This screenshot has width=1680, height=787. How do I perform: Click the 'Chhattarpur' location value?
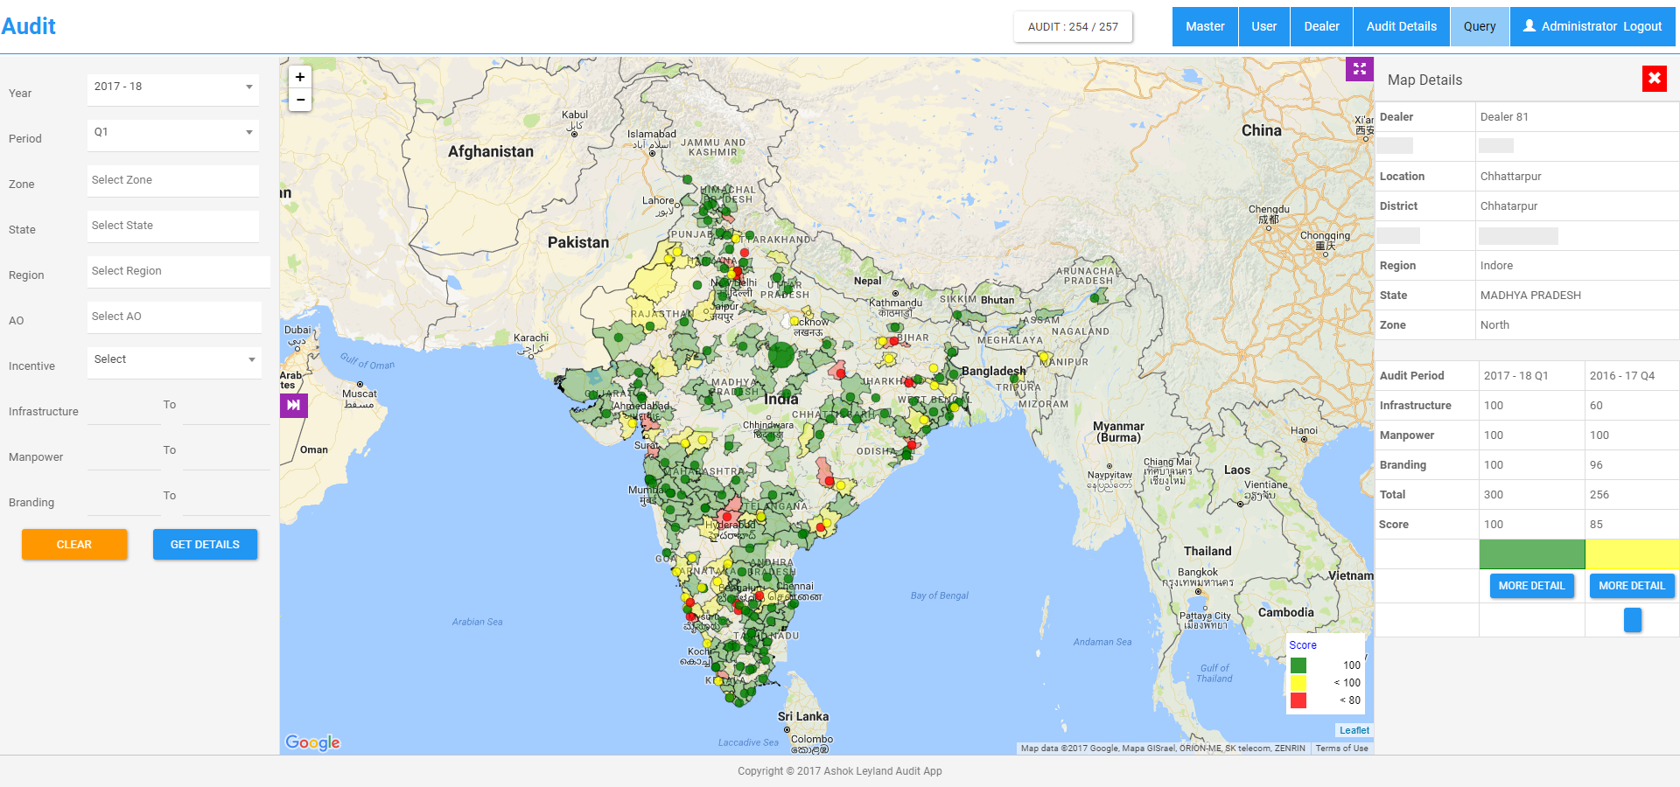(x=1511, y=177)
